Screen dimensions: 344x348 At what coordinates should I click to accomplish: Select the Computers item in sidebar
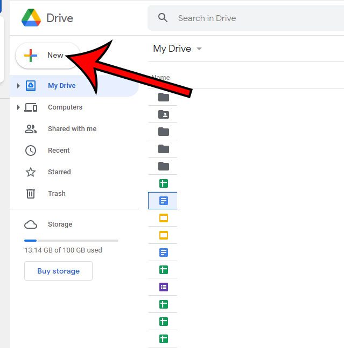(x=65, y=107)
